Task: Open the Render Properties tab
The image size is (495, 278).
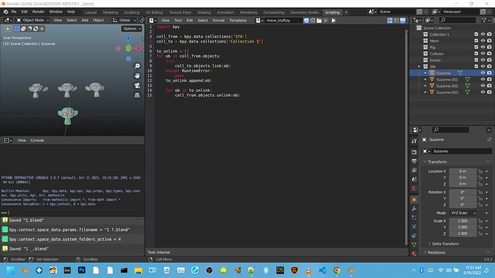Action: point(415,151)
